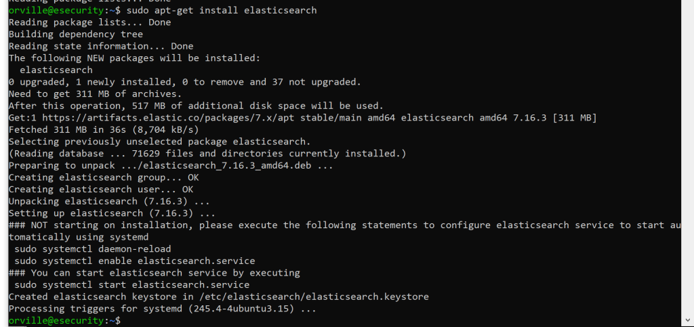This screenshot has width=694, height=327.
Task: Click the "Need to get 311 MB" line
Action: [x=95, y=93]
